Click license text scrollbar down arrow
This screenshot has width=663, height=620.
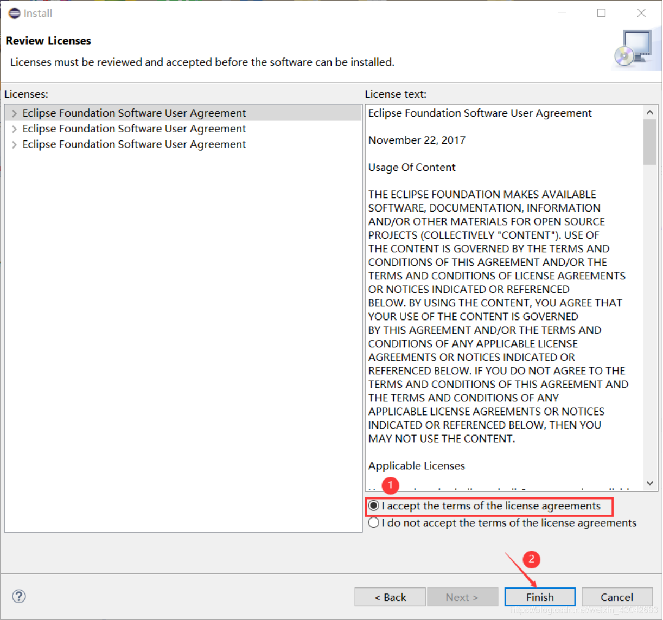(650, 483)
